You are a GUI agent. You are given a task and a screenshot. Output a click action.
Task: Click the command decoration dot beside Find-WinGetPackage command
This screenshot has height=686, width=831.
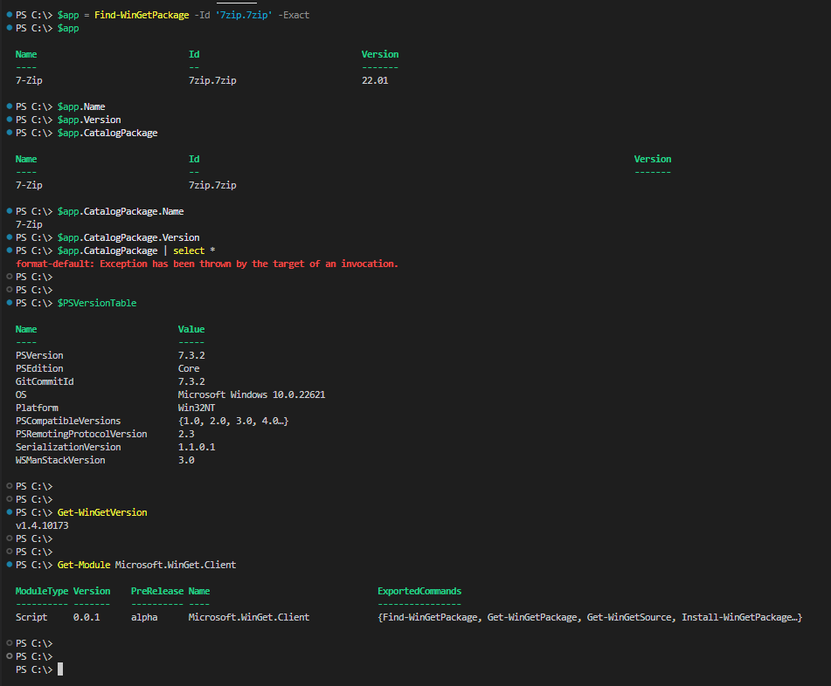tap(9, 14)
